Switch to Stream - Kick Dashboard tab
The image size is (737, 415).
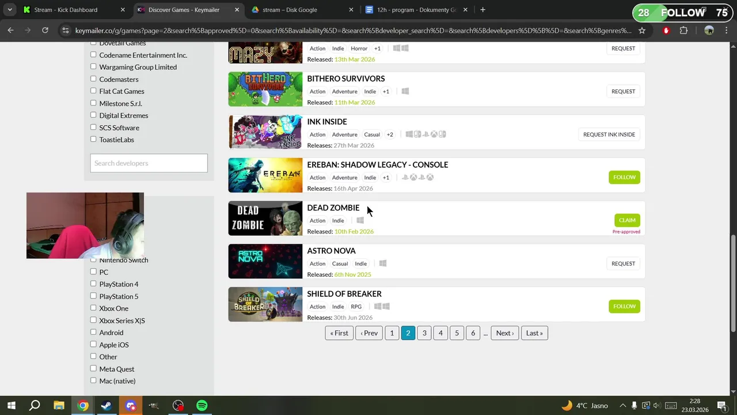pyautogui.click(x=74, y=10)
